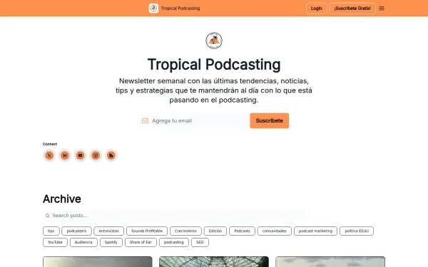Open the third archive post thumbnail
Screen dimensions: 428x267
tap(330, 262)
